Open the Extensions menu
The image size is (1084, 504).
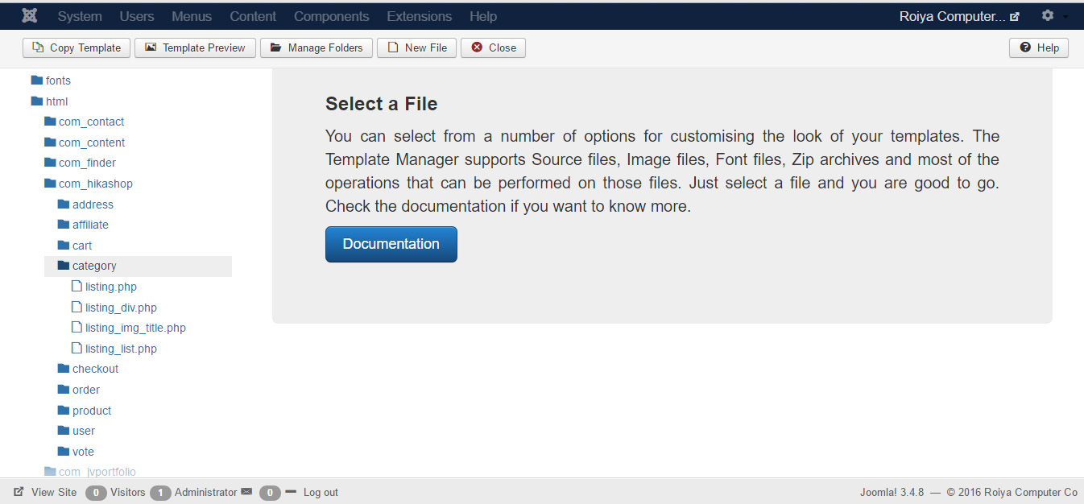click(419, 16)
